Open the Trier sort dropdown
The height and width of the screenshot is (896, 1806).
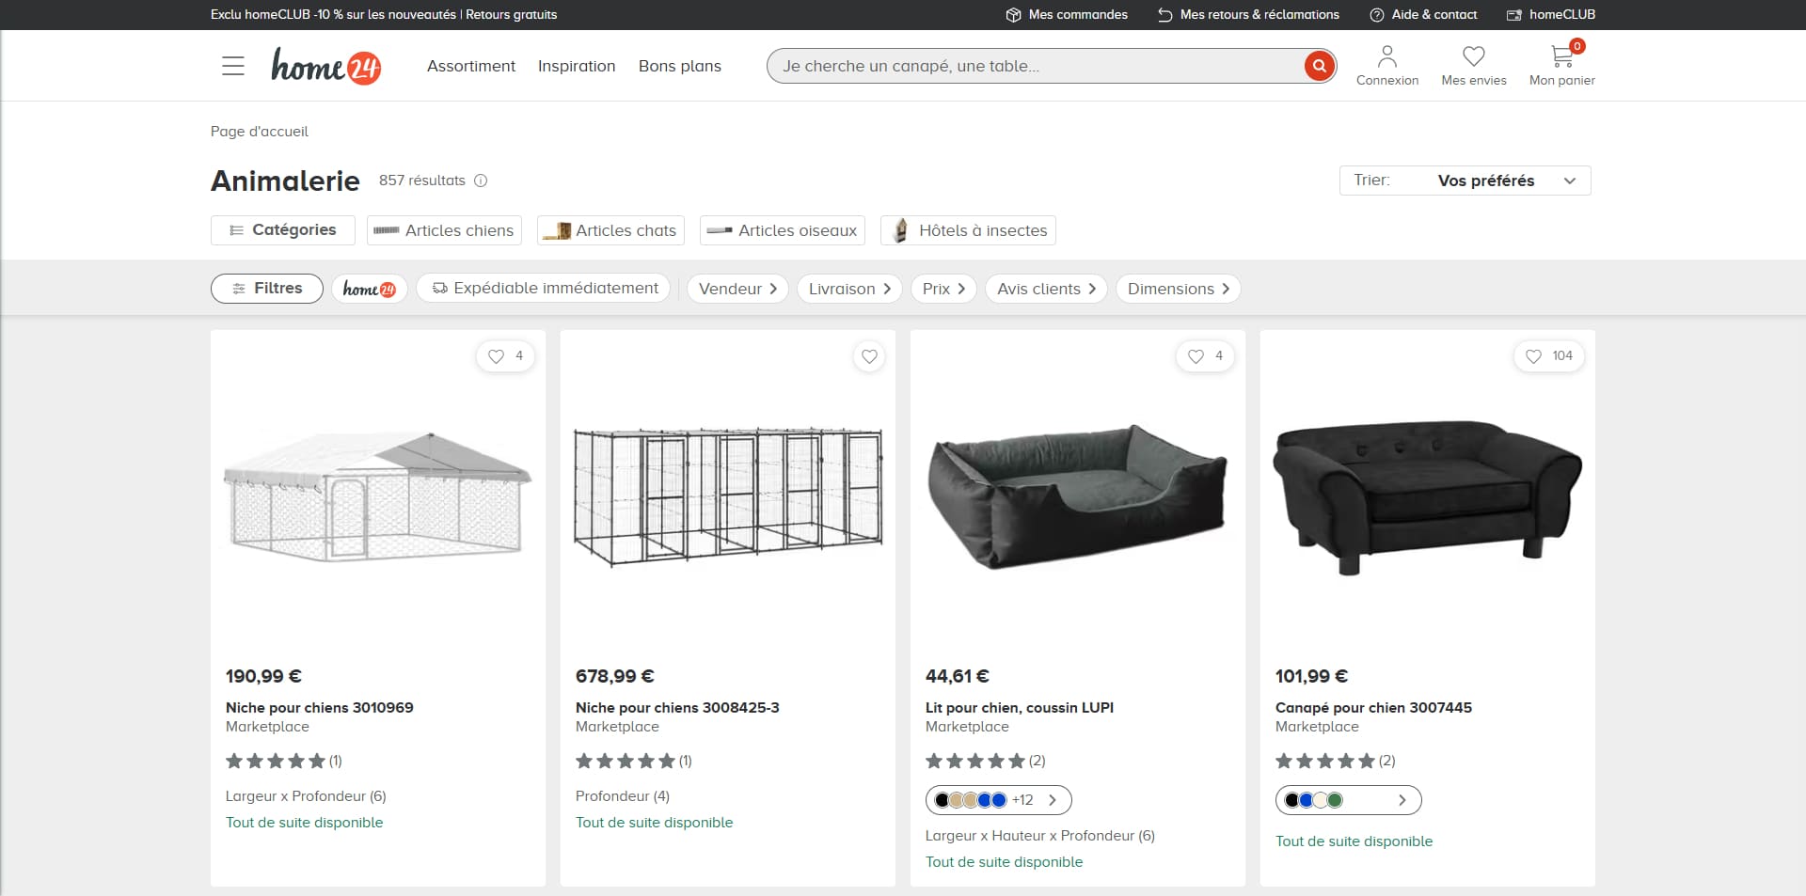pyautogui.click(x=1465, y=181)
